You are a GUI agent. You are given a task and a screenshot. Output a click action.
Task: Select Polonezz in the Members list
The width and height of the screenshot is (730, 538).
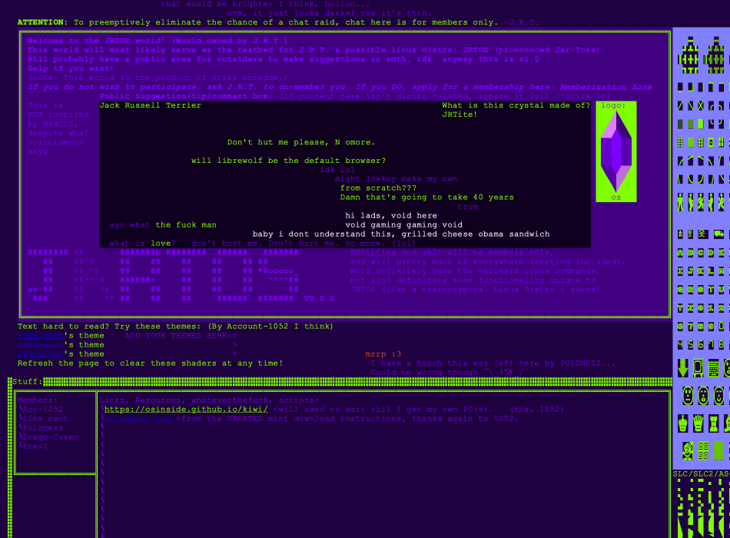click(45, 428)
